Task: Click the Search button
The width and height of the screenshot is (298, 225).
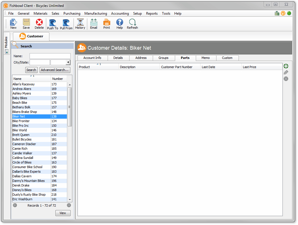Action: [x=31, y=70]
